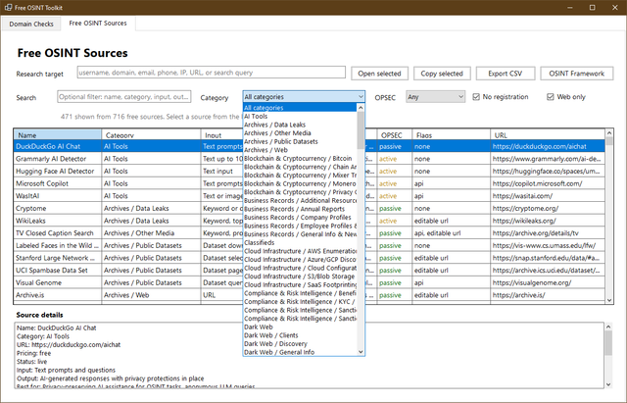This screenshot has width=627, height=403.
Task: Click the sources table scroll down arrow
Action: 609,300
